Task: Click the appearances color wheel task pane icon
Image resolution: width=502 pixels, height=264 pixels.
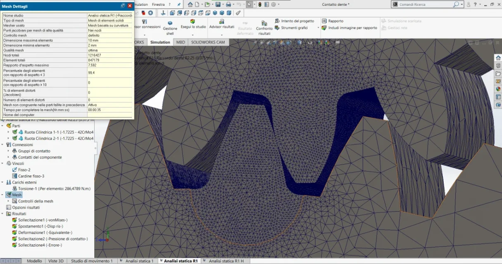Action: [498, 89]
